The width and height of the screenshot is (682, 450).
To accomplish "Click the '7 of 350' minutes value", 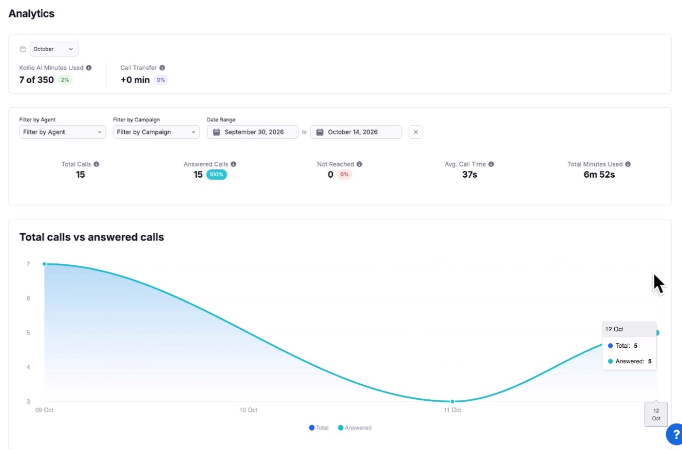I will [x=37, y=80].
